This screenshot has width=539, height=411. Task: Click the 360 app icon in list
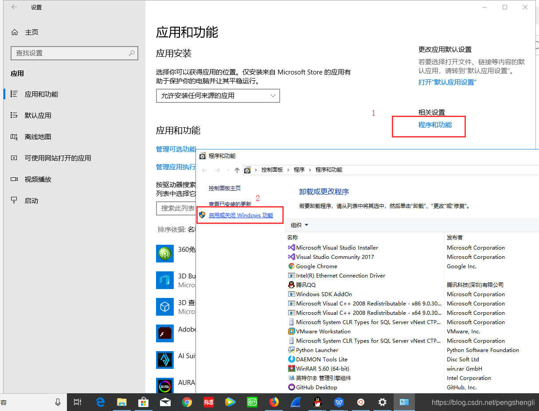[165, 254]
